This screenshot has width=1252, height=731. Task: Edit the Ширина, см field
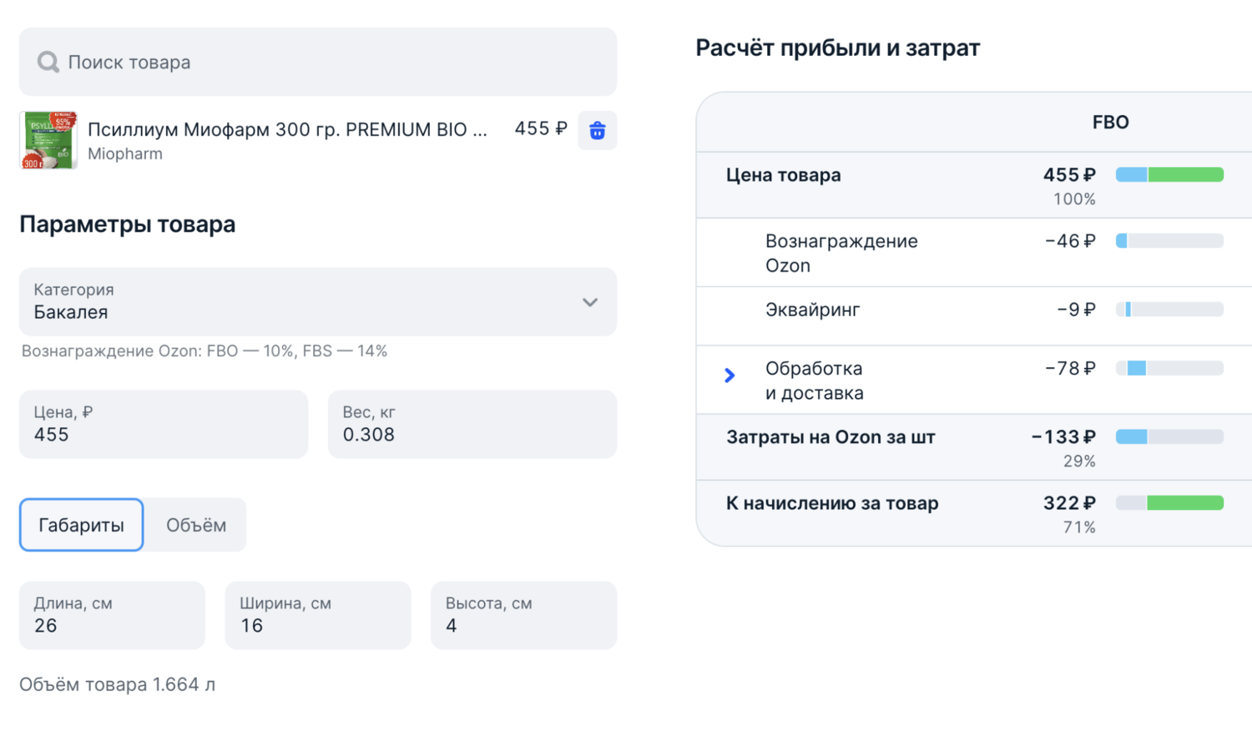point(317,616)
